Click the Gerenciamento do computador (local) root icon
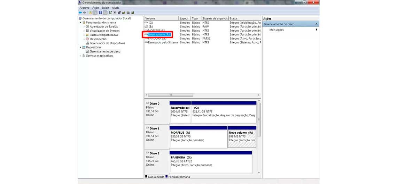 (x=80, y=18)
